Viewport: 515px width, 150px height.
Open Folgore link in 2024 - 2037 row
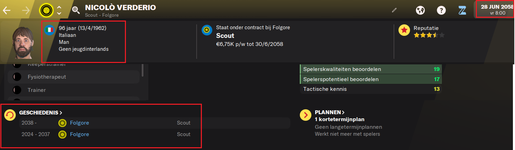pos(79,134)
